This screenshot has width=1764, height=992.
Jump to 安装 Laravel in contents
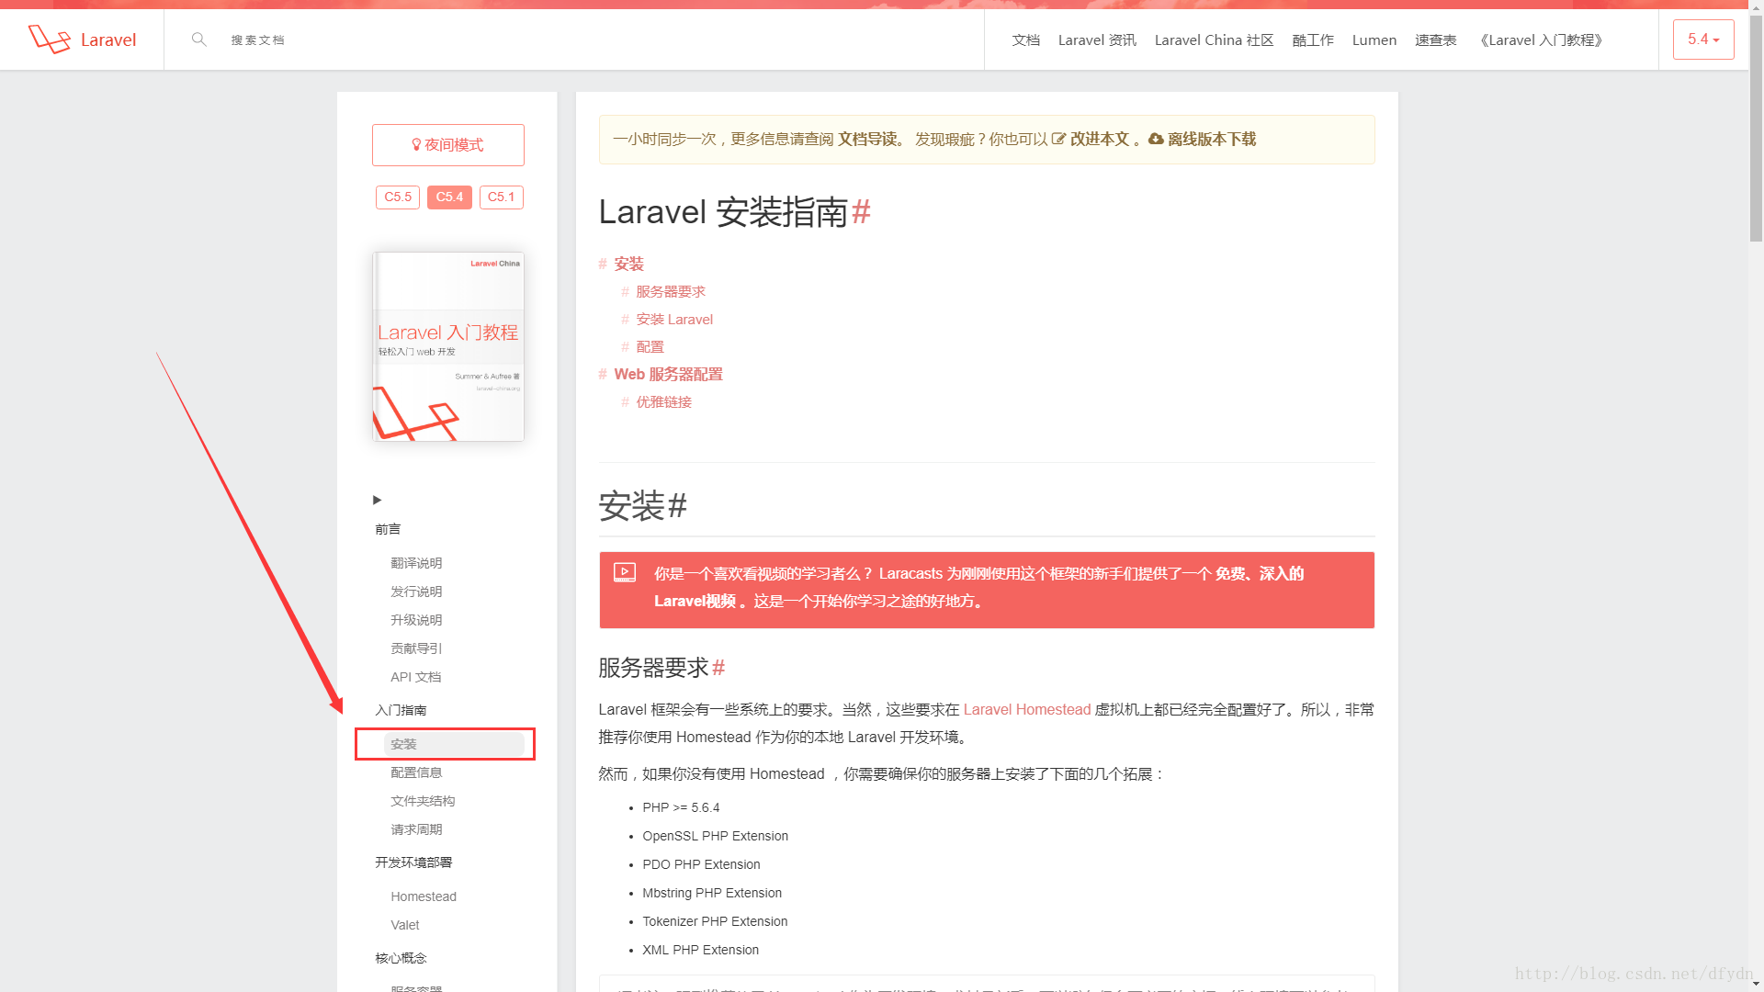click(674, 320)
